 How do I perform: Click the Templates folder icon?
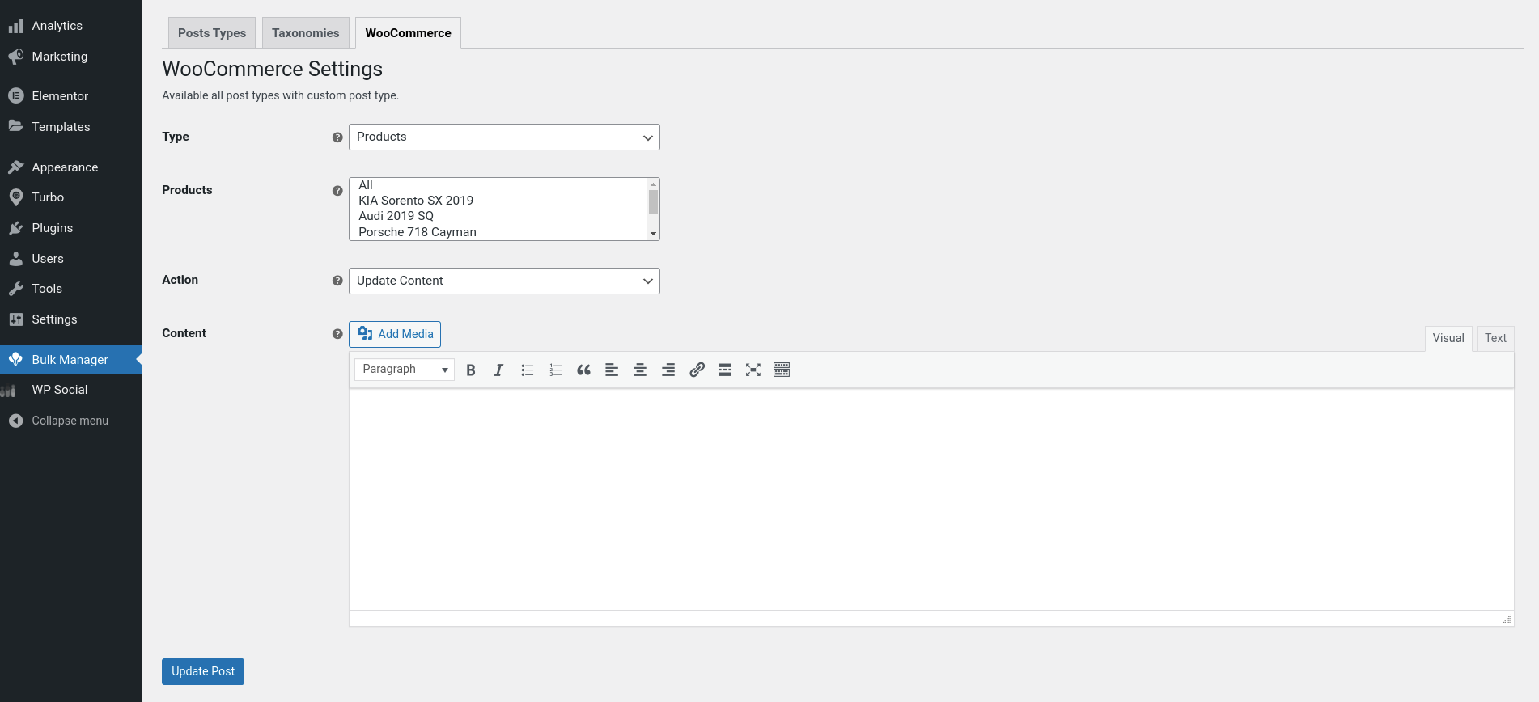pyautogui.click(x=15, y=126)
